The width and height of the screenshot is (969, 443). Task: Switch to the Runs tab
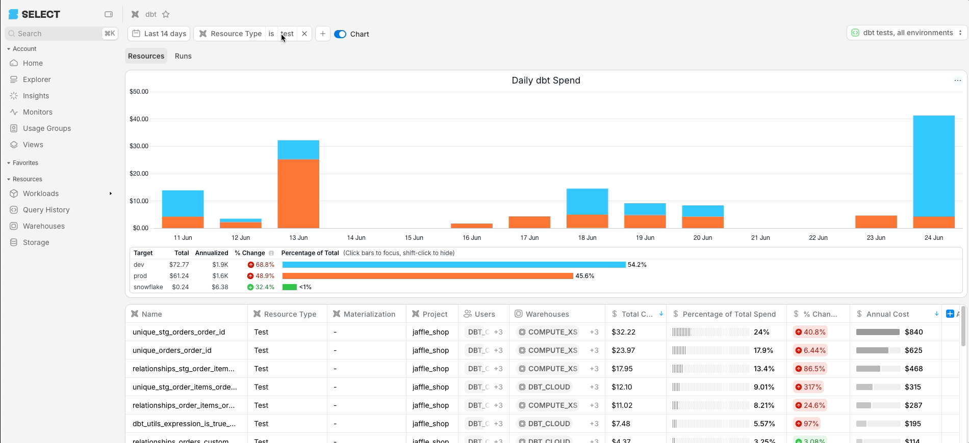click(183, 56)
